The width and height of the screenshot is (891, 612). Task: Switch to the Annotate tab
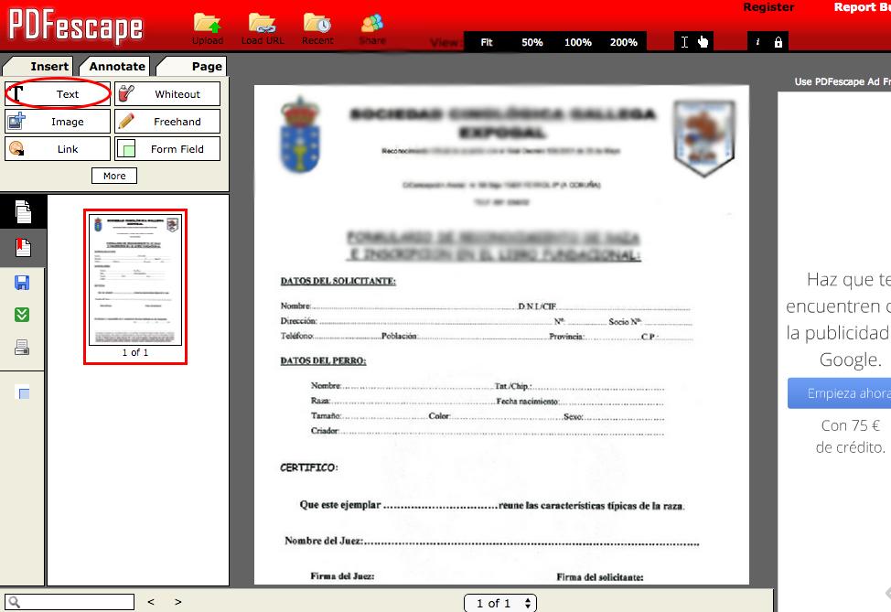tap(116, 66)
